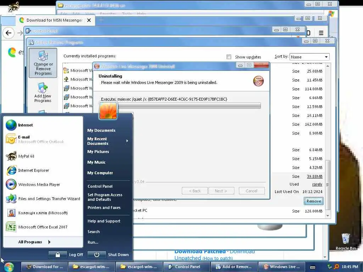Click the Next button in uninstaller
Screen dimensions: 363x272
(221, 191)
